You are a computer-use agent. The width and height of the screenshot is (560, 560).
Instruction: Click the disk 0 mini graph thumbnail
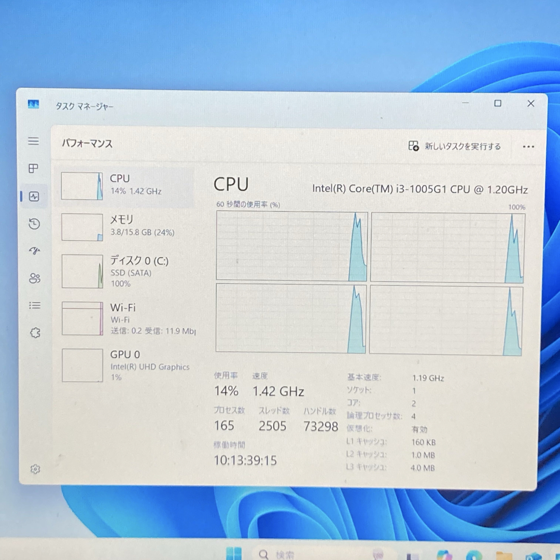[x=82, y=271]
